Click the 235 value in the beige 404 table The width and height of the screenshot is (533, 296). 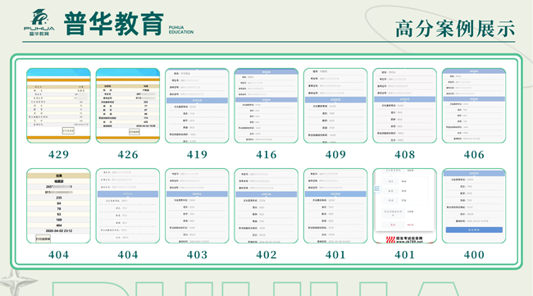click(x=59, y=198)
